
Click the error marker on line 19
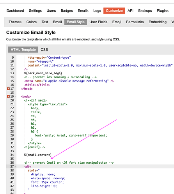(x=8, y=96)
